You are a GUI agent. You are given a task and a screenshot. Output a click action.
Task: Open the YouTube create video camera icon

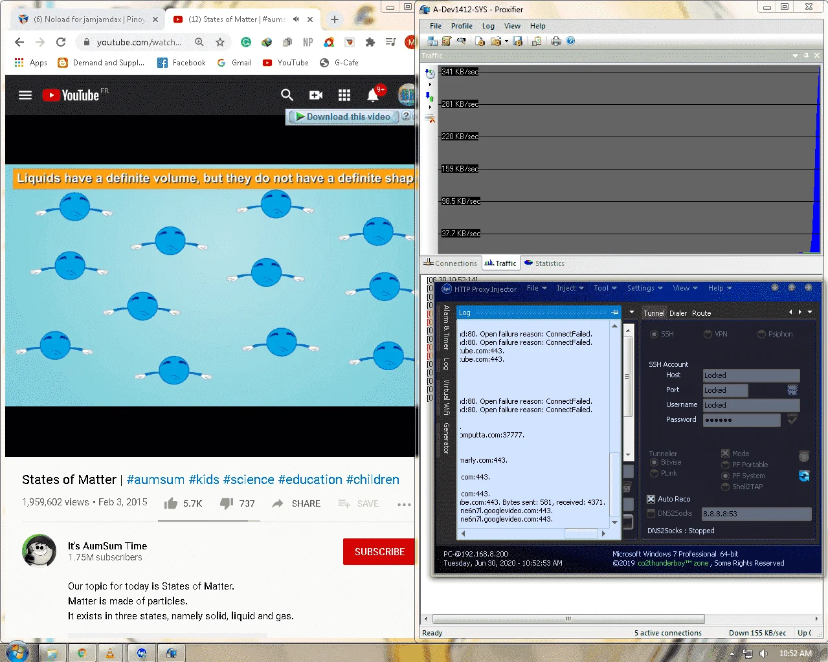[x=316, y=95]
